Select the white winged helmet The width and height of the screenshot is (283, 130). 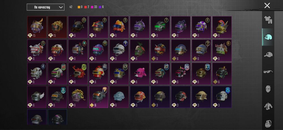click(37, 97)
